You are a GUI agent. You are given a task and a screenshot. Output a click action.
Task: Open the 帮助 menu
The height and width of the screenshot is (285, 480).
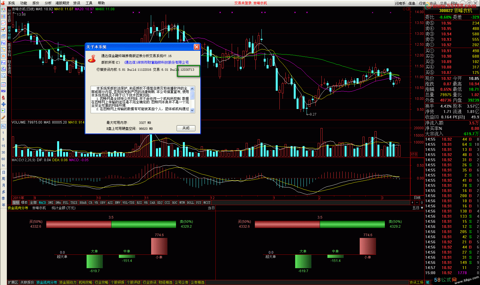(101, 3)
